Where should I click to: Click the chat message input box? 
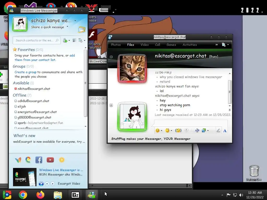(191, 123)
